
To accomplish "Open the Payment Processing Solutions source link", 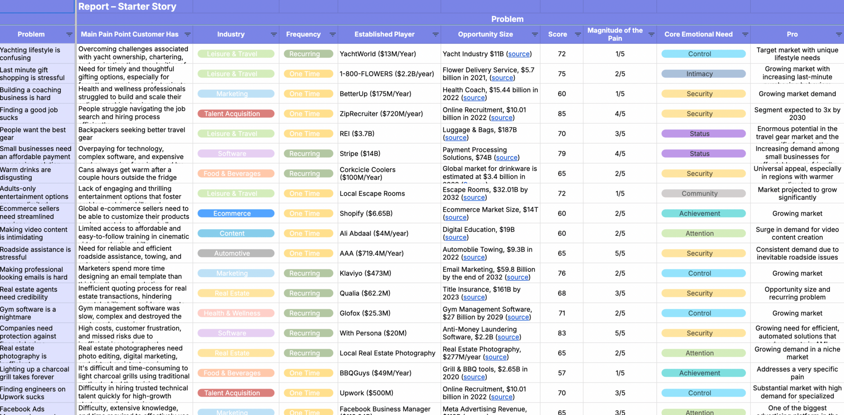I will click(x=507, y=158).
